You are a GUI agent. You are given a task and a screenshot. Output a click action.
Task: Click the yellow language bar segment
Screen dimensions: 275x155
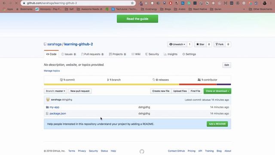click(x=112, y=84)
